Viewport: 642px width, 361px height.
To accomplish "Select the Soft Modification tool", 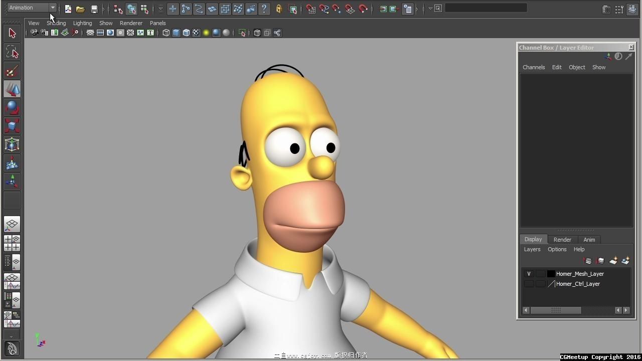I will pyautogui.click(x=12, y=163).
